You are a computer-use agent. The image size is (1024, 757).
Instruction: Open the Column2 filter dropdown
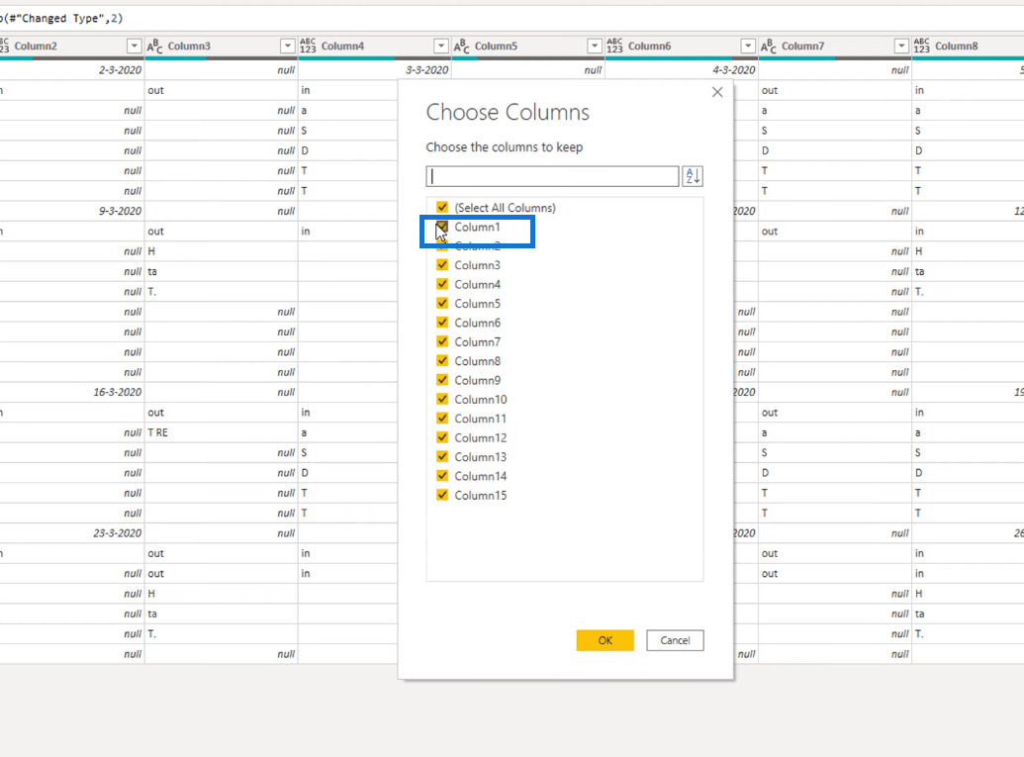pos(134,46)
